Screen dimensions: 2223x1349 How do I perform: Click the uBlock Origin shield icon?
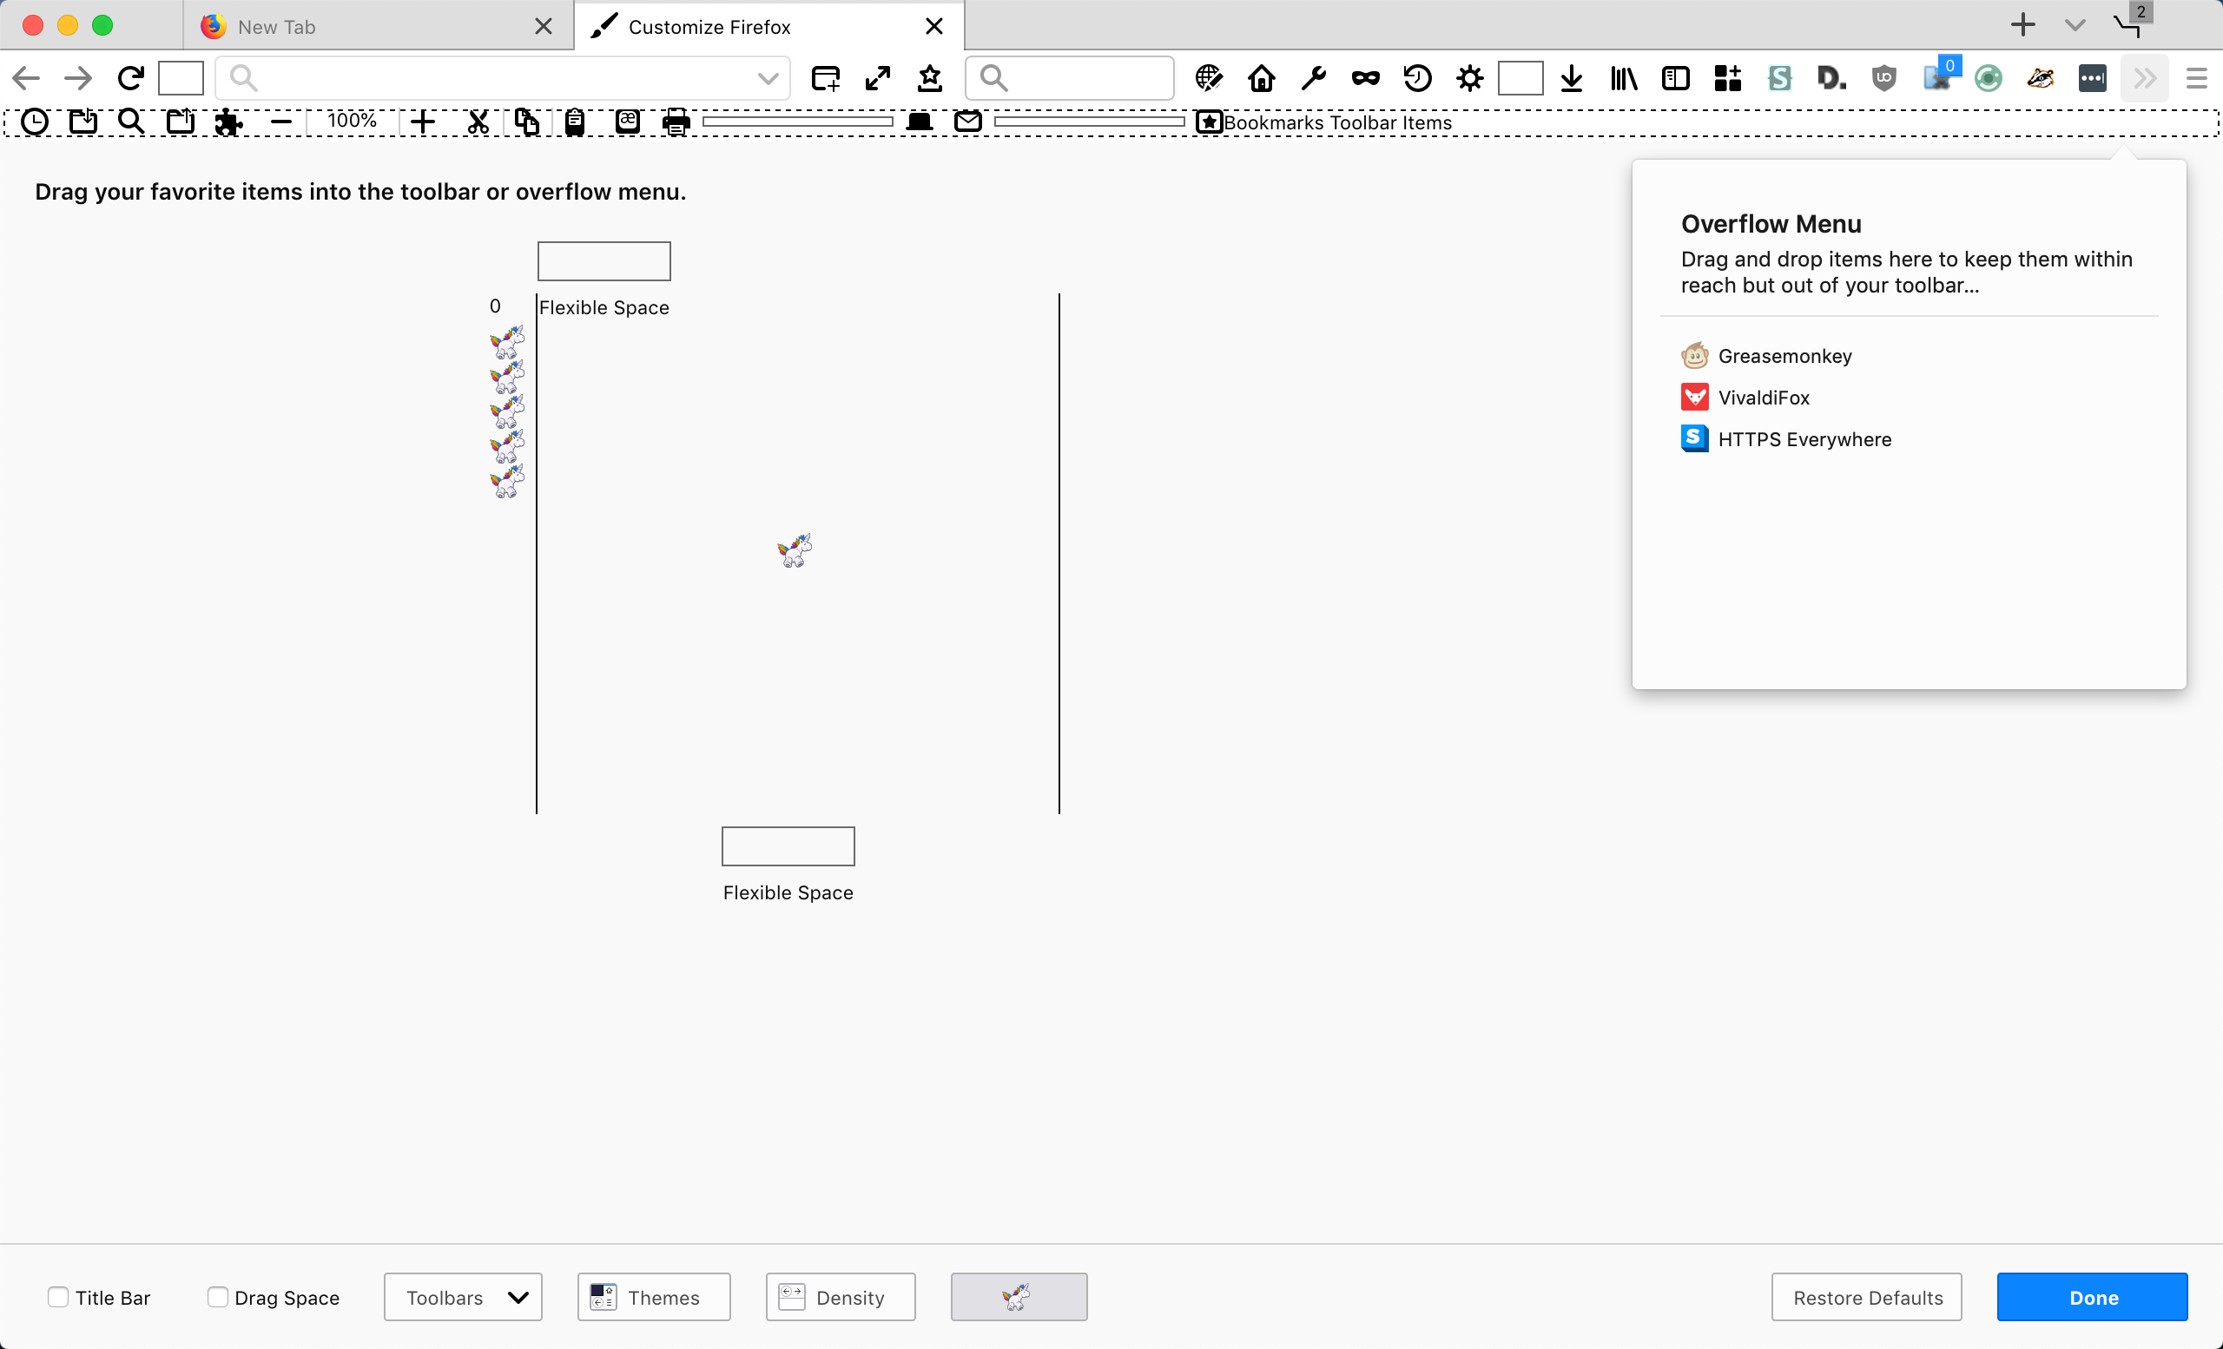coord(1883,78)
